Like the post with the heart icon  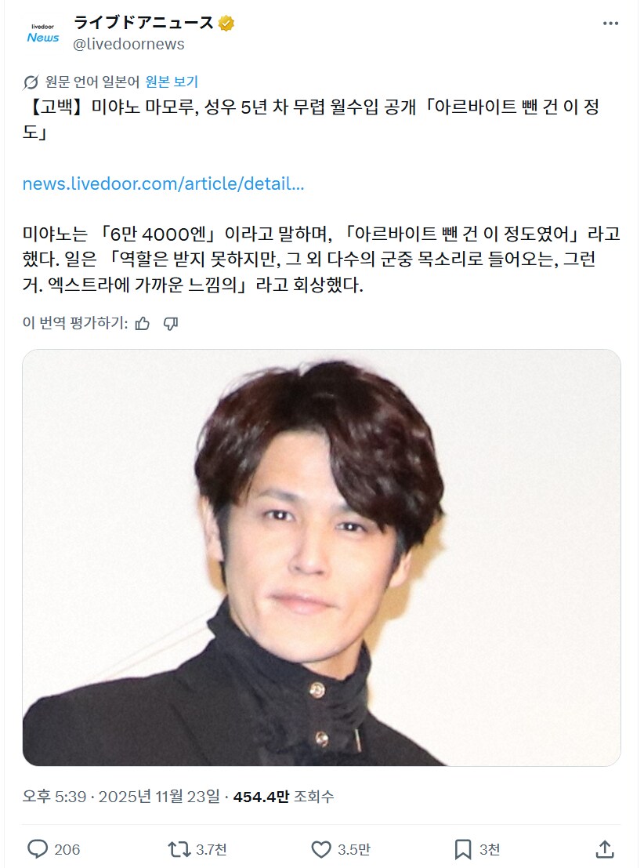coord(321,848)
